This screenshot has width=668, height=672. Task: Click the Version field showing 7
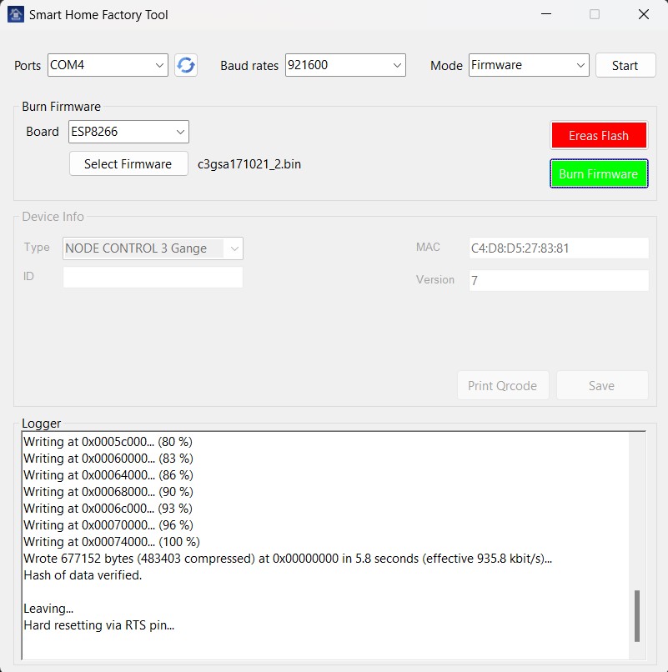558,281
